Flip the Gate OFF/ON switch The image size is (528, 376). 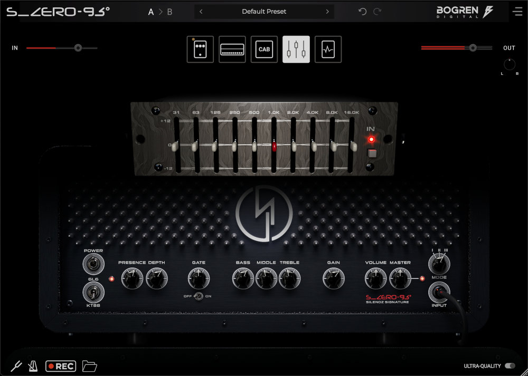pos(198,296)
